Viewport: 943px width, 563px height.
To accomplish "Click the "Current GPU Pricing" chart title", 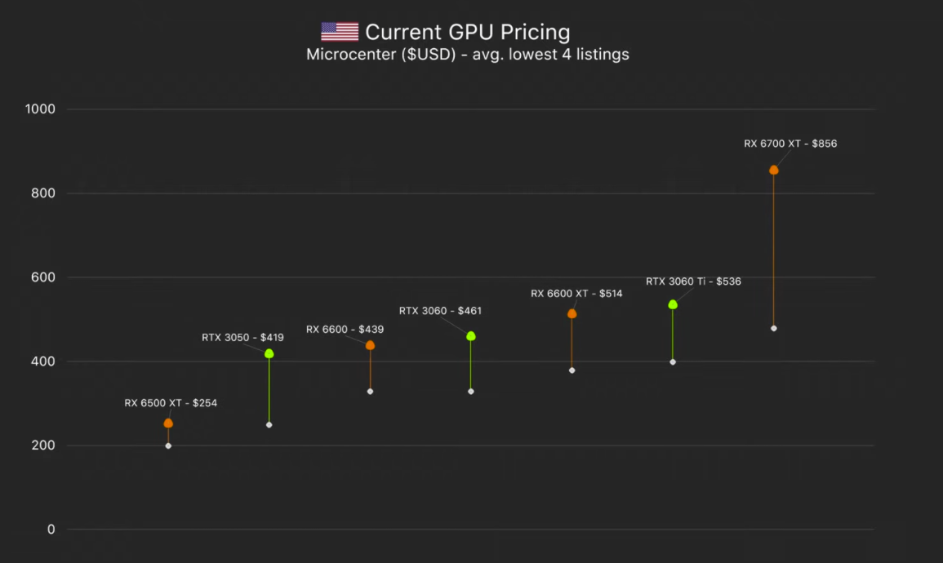I will click(x=467, y=33).
